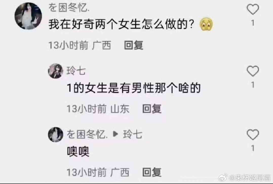Image resolution: width=273 pixels, height=184 pixels.
Task: Open the large avatar of を困冬忆
Action: coord(28,16)
